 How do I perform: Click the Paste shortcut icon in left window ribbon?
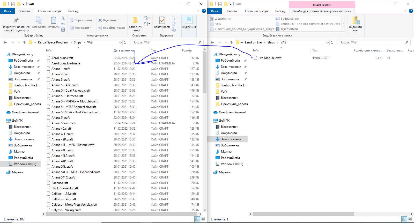tap(63, 29)
